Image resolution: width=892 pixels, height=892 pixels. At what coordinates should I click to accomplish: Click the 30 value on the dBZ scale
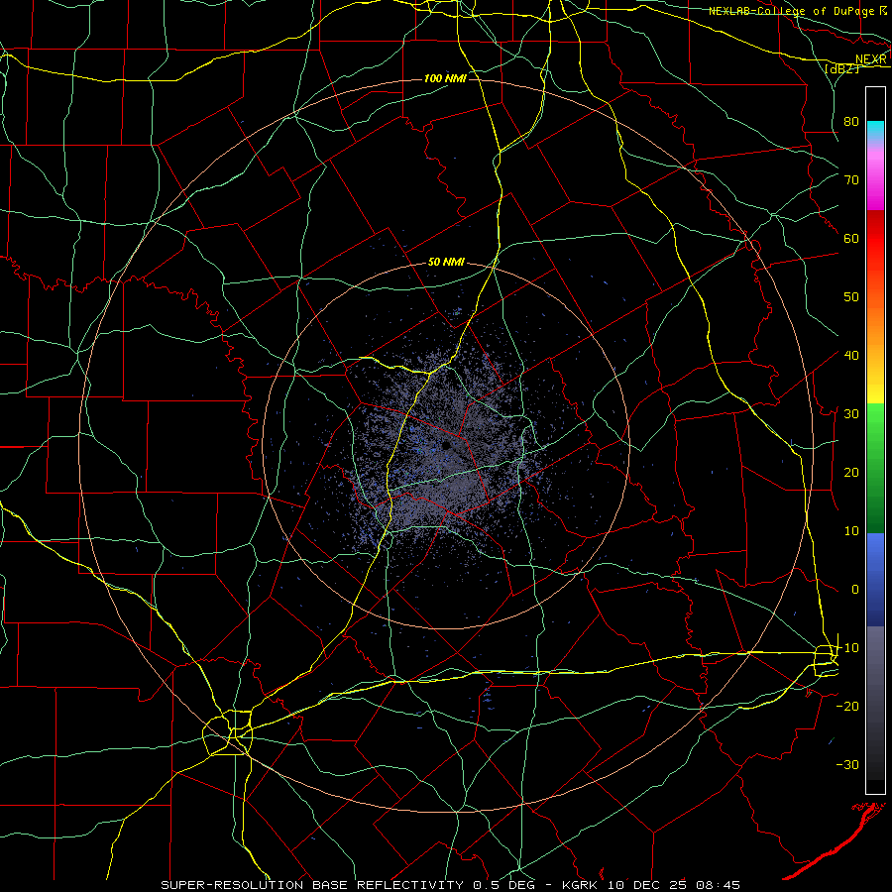click(x=851, y=413)
